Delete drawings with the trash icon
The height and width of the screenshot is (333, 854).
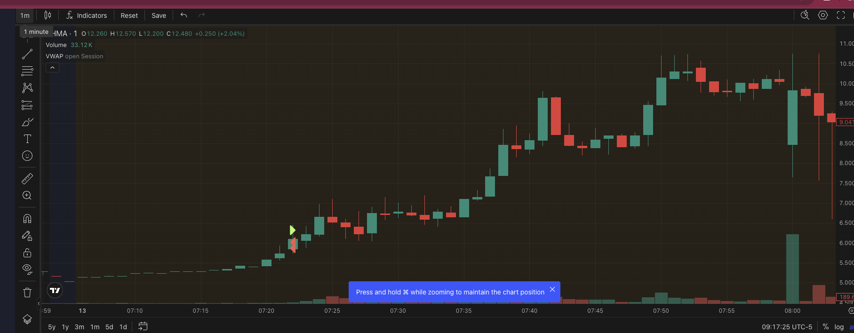click(x=27, y=293)
